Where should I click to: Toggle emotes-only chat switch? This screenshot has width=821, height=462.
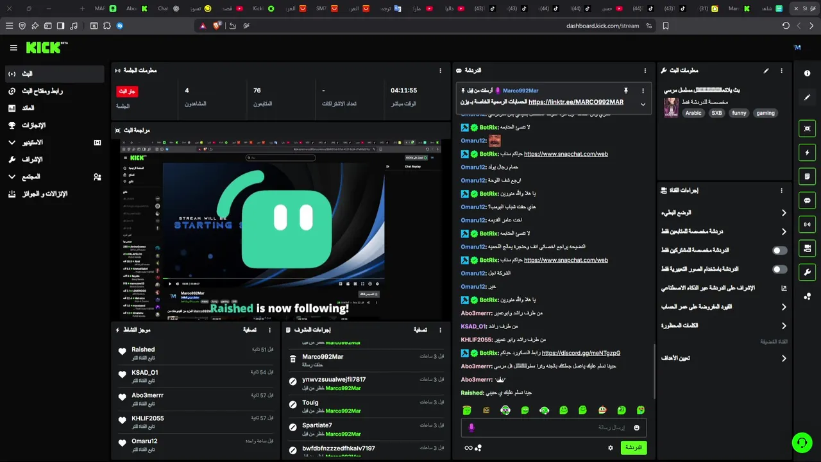(x=779, y=269)
